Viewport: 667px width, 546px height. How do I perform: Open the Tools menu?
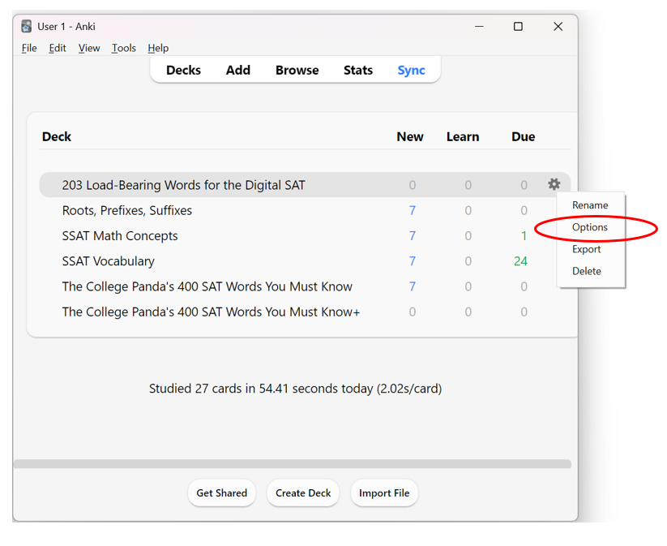point(124,48)
